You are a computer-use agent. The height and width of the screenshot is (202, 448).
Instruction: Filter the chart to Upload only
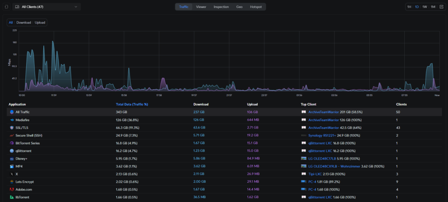tap(40, 22)
